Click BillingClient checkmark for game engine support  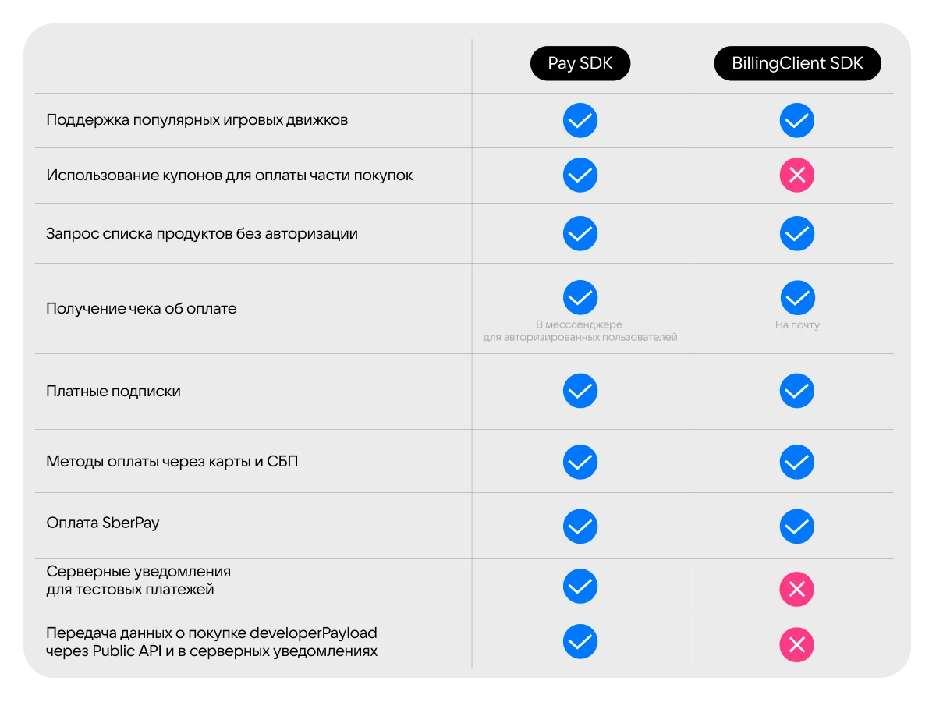pos(797,121)
